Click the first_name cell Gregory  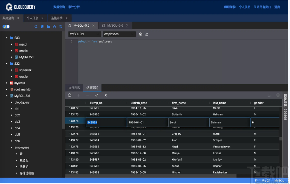[176, 134]
